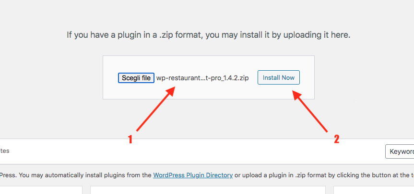Click the bottom-left plugin card
Image resolution: width=414 pixels, height=194 pixels.
coord(41,190)
